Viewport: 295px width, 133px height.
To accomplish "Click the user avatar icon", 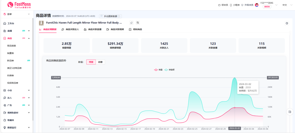I will [x=257, y=5].
